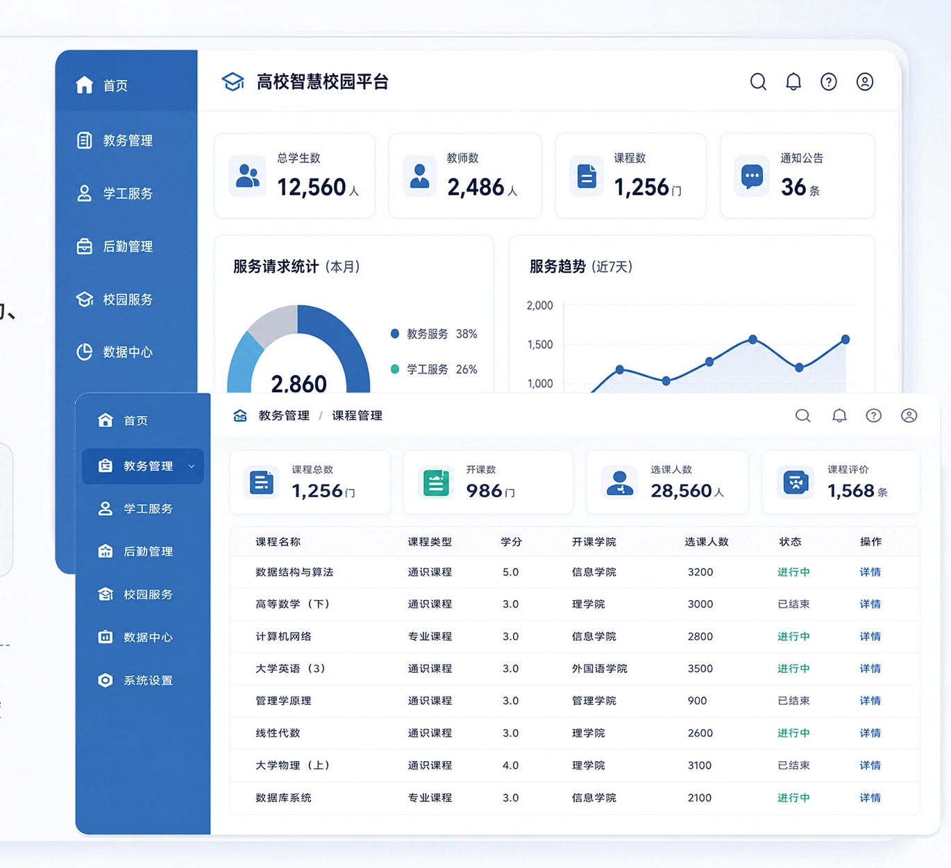The width and height of the screenshot is (951, 868).
Task: Click the 教师数 card's teacher icon
Action: tap(420, 176)
